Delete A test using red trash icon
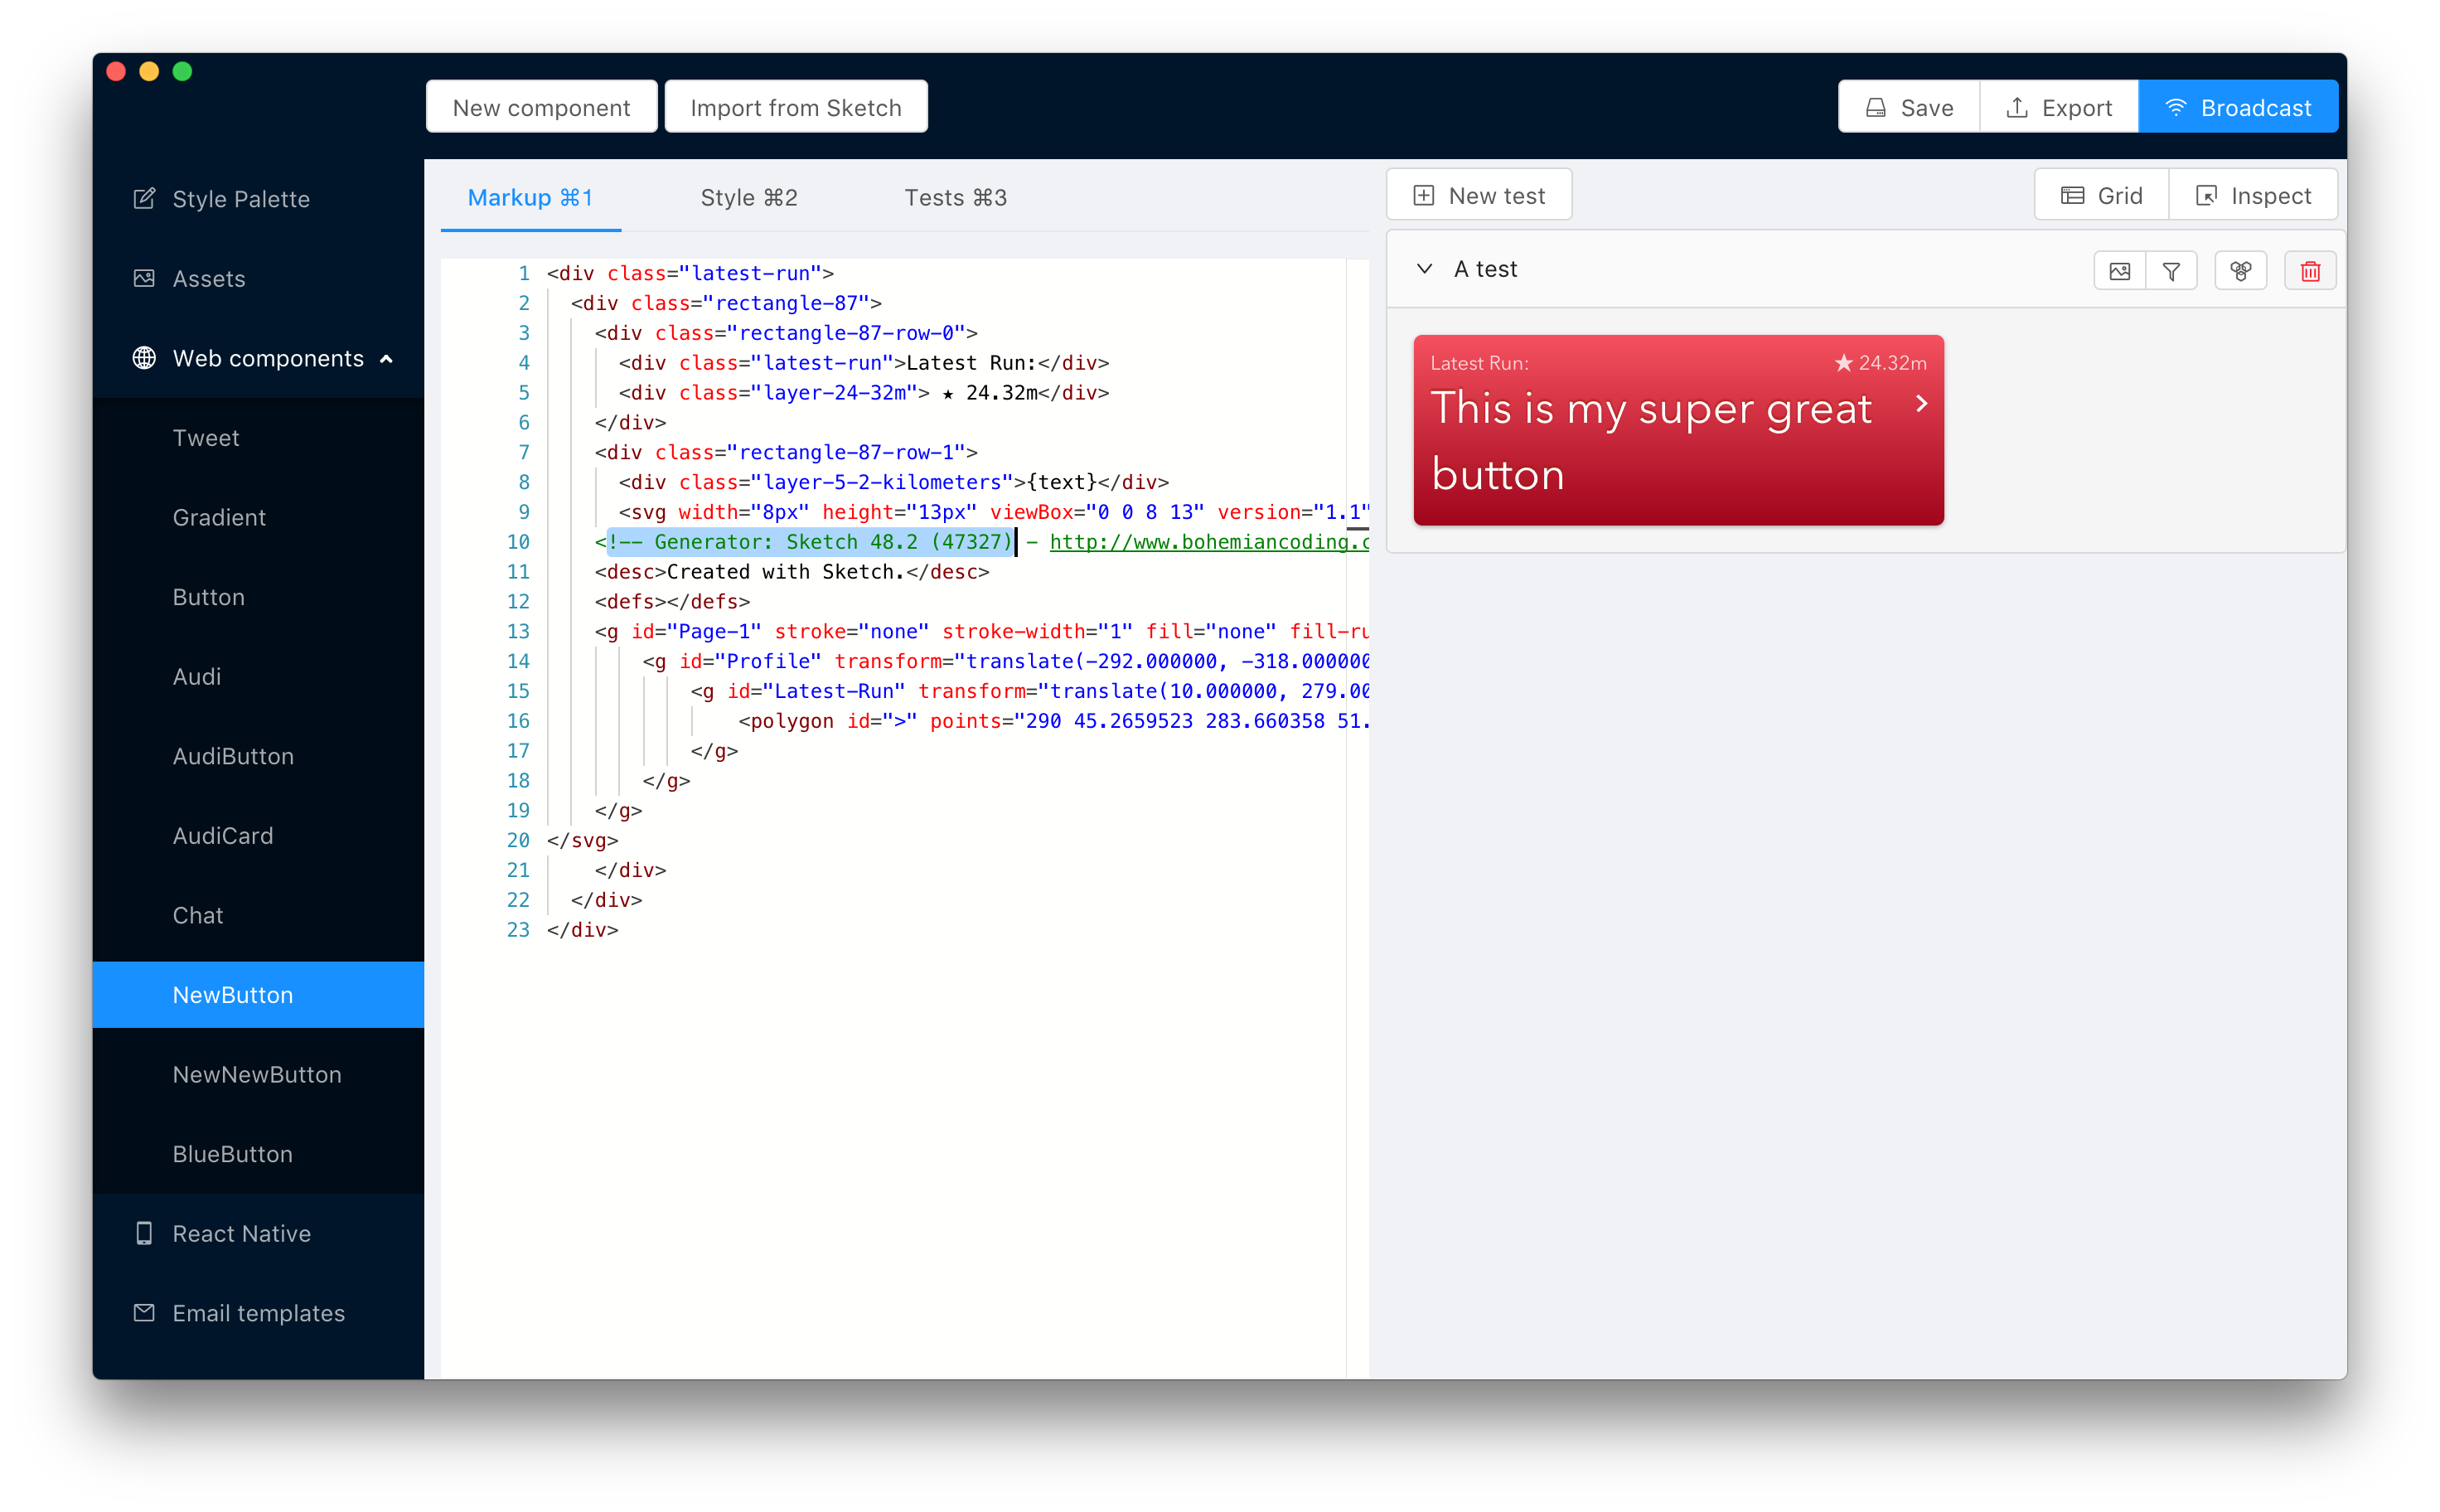The width and height of the screenshot is (2440, 1512). tap(2309, 271)
